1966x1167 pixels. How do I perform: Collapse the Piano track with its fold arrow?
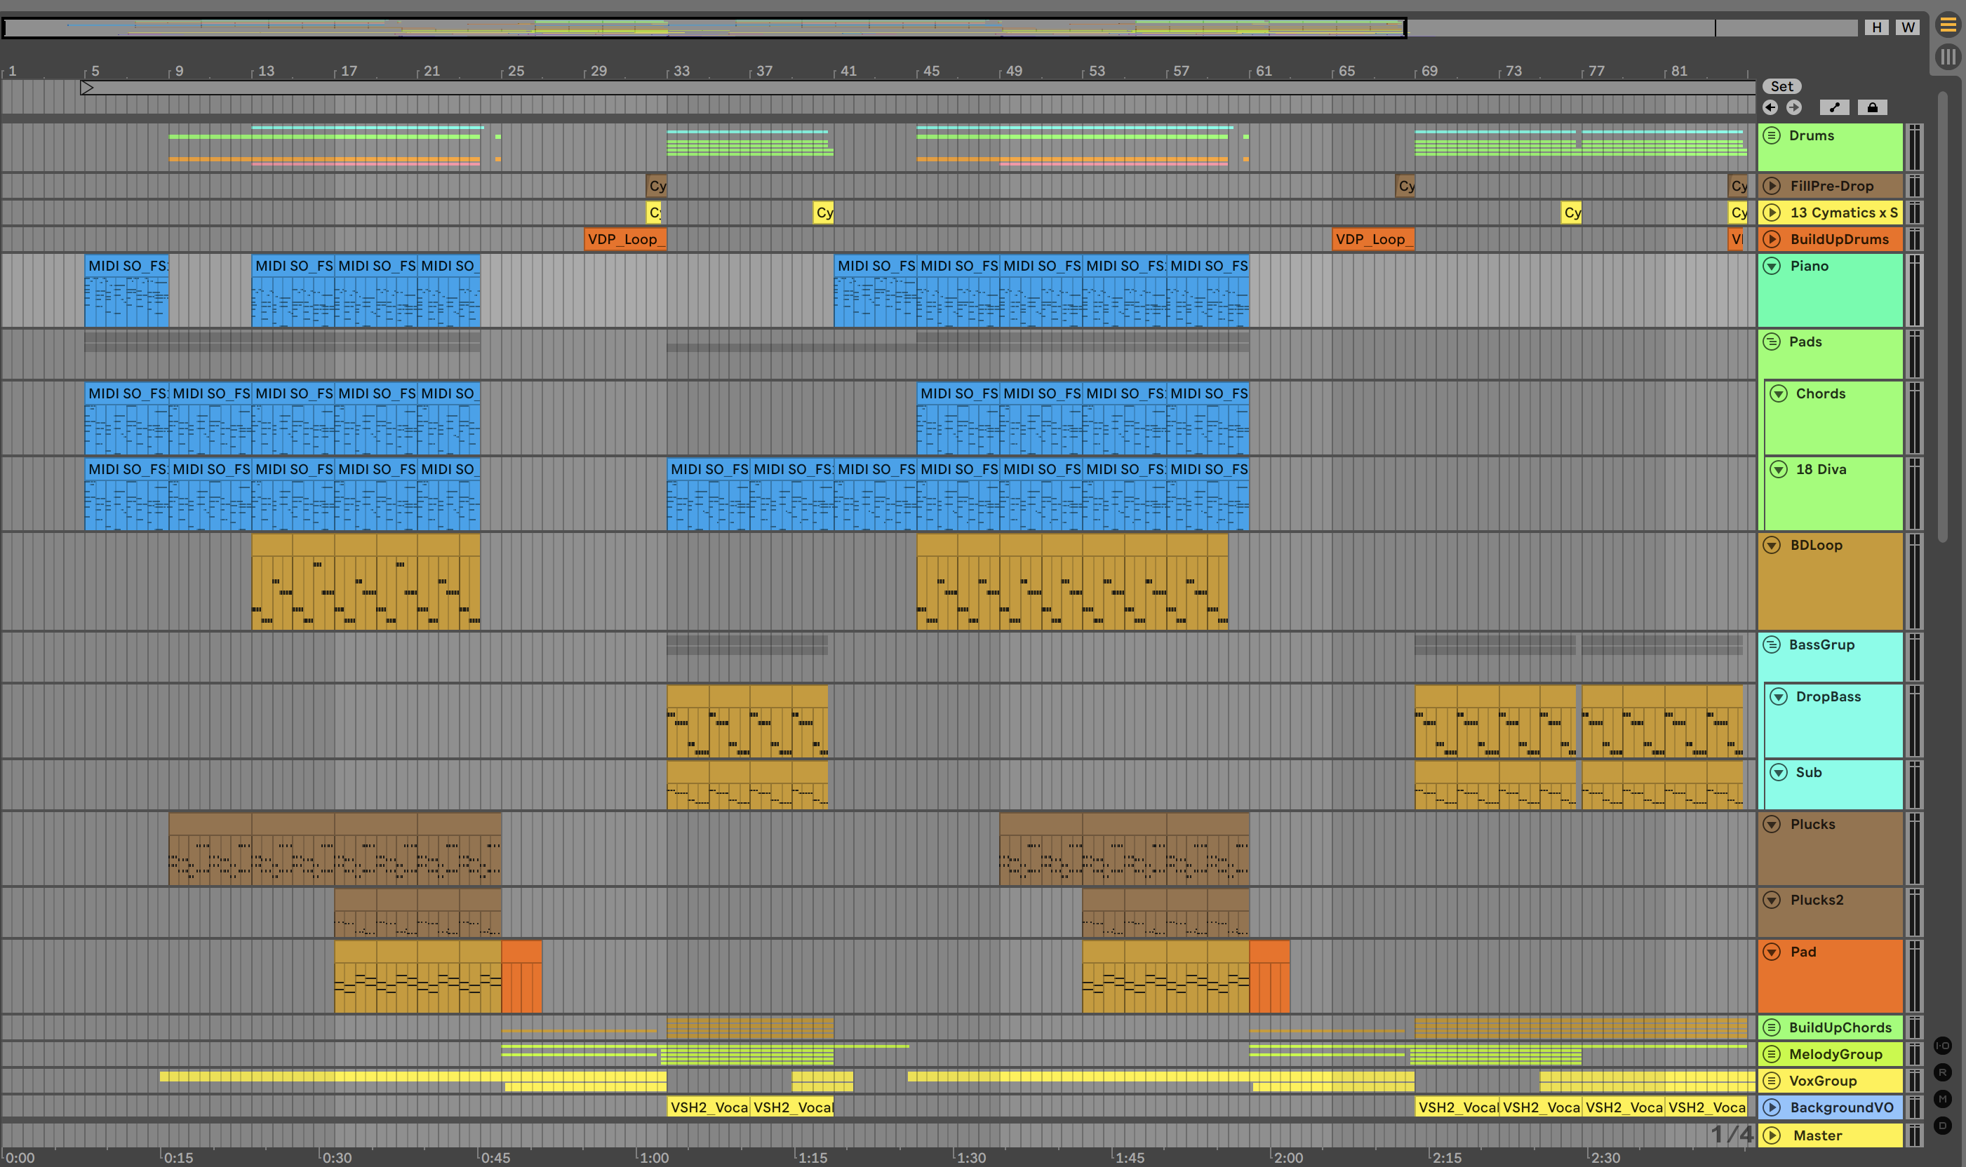[1772, 266]
